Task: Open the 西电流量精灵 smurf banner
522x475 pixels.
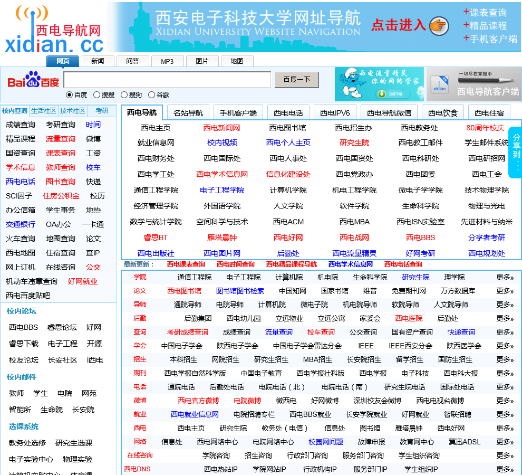Action: click(x=379, y=84)
